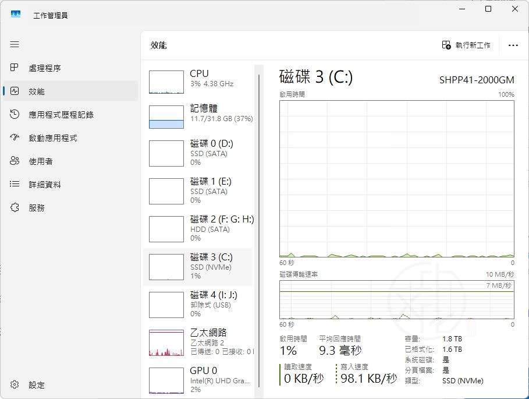
Task: Click the 設定 gear icon
Action: pos(15,384)
